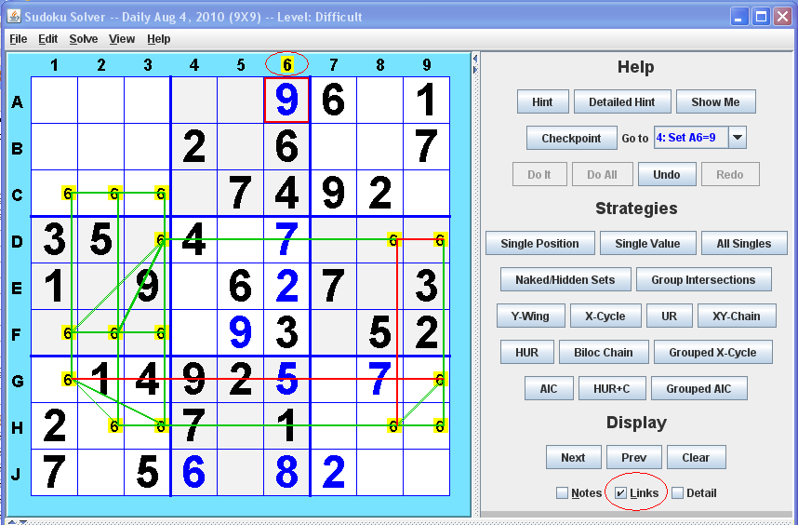The width and height of the screenshot is (798, 525).
Task: Apply the XY-Chain strategy
Action: (x=737, y=316)
